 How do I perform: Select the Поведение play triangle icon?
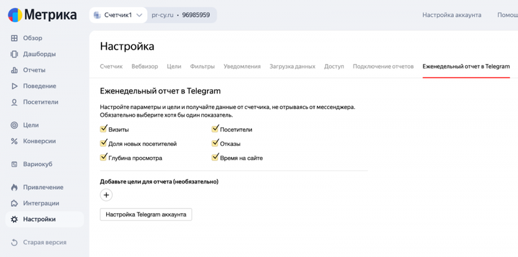(14, 86)
